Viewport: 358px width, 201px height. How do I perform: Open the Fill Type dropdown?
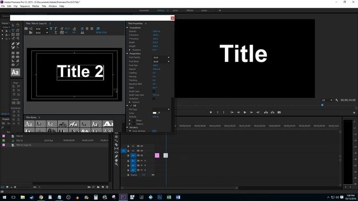(x=161, y=109)
